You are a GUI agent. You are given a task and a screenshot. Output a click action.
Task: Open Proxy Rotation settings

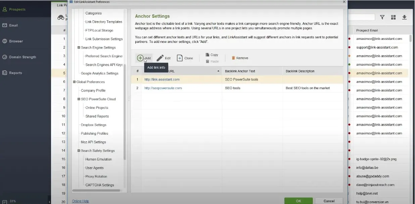coord(96,177)
